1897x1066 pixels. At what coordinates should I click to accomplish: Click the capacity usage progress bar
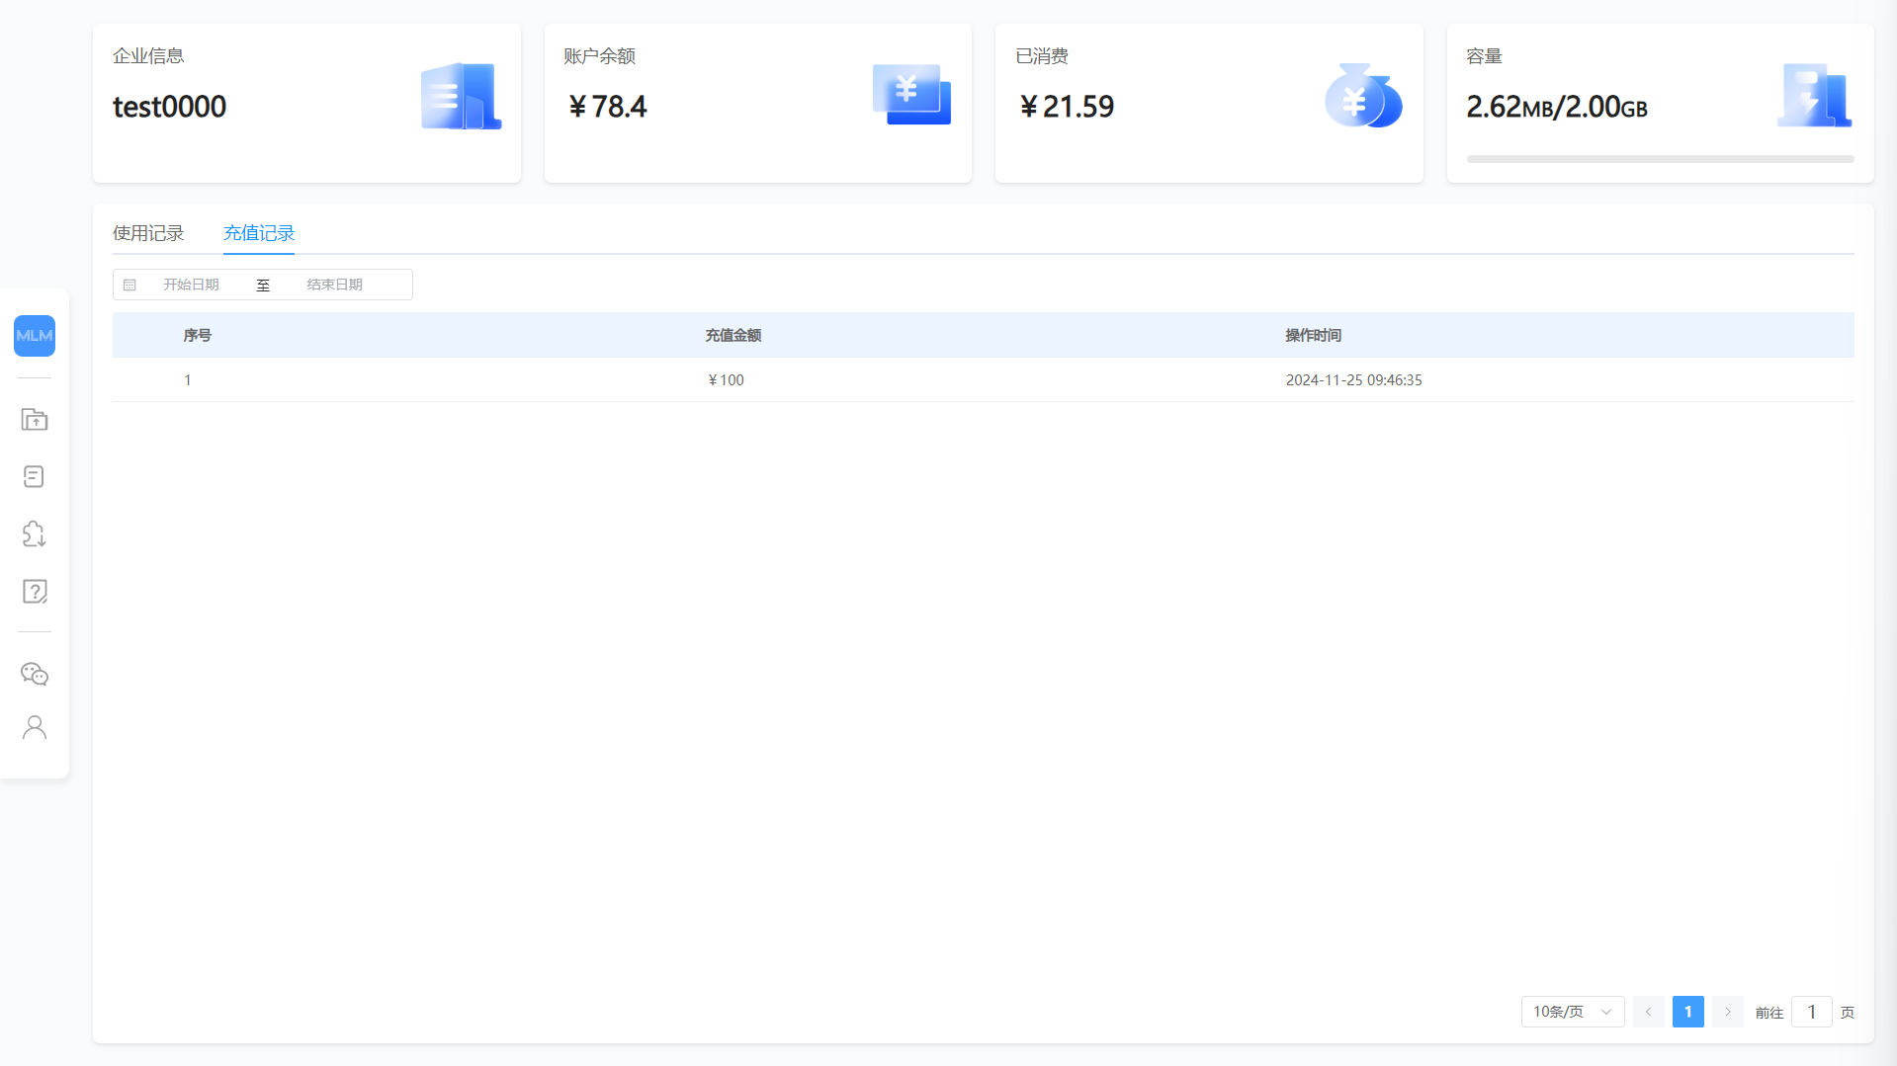(x=1660, y=159)
